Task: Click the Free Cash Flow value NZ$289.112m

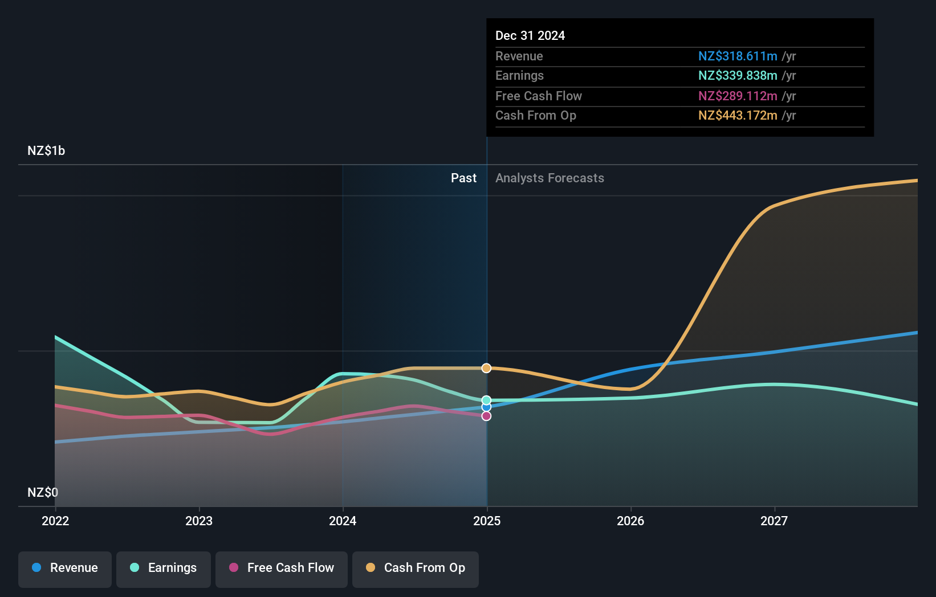Action: (x=738, y=96)
